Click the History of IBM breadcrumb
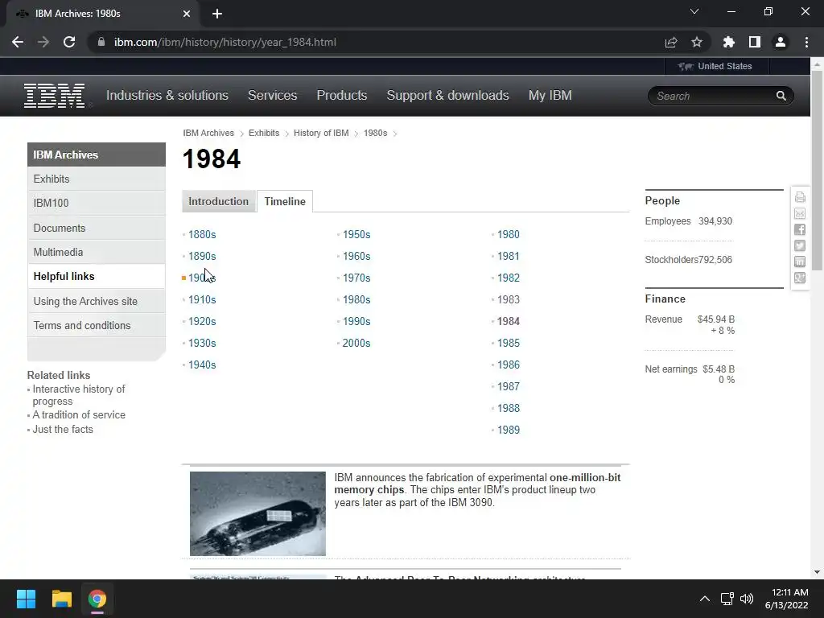Screen dimensions: 824x618 321,133
